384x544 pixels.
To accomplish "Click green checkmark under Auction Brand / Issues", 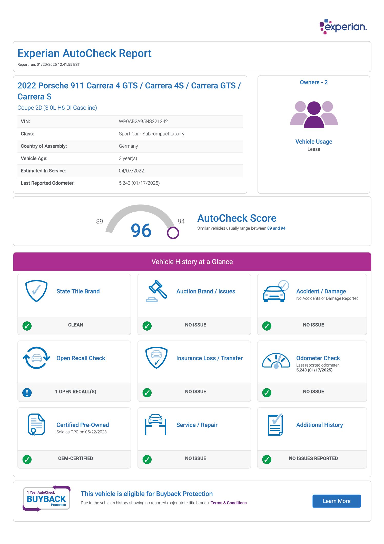I will 147,326.
